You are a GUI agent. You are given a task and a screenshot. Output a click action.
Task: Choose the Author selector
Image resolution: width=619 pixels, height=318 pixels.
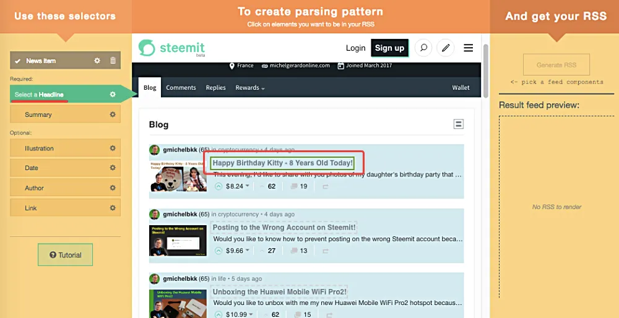65,188
